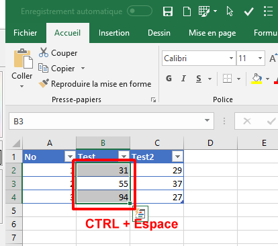Select column C header
Viewport: 278px width, 246px height.
point(157,143)
